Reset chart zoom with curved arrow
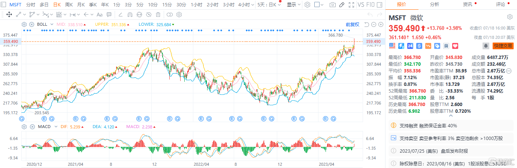Image resolution: width=517 pixels, height=168 pixels. (x=367, y=24)
